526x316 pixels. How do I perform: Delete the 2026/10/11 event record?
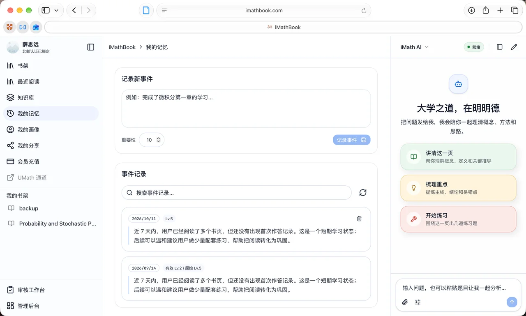pos(359,219)
